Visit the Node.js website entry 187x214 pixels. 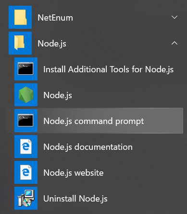74,173
